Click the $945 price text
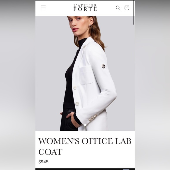This screenshot has height=170, width=170. point(43,162)
